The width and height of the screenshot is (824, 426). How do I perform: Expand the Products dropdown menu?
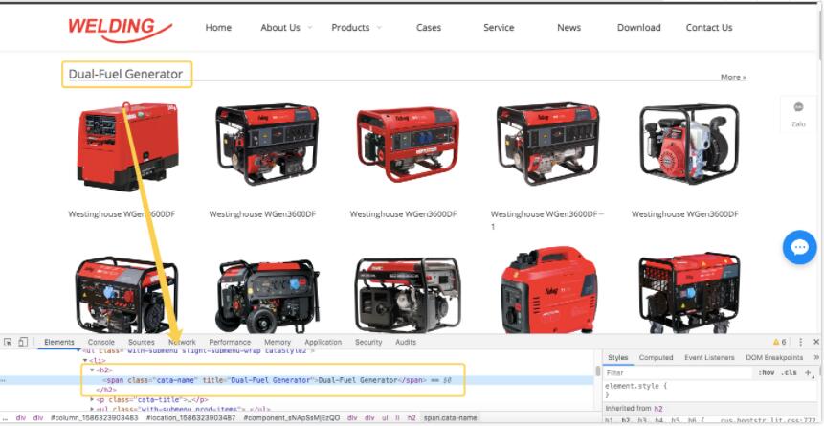coord(356,28)
